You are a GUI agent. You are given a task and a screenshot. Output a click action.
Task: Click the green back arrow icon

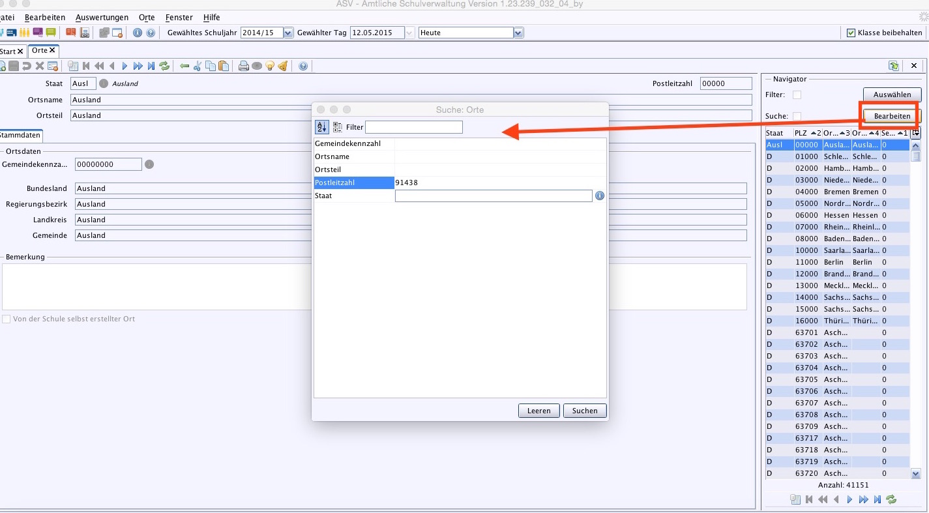click(184, 66)
